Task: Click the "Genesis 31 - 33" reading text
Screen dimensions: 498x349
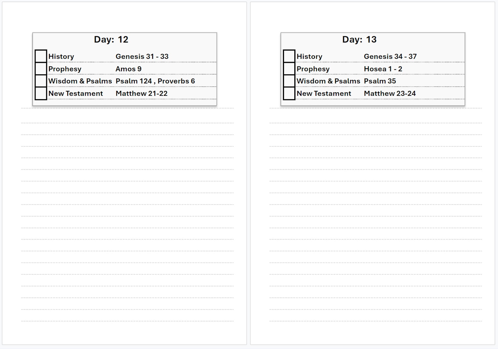Action: pyautogui.click(x=142, y=57)
